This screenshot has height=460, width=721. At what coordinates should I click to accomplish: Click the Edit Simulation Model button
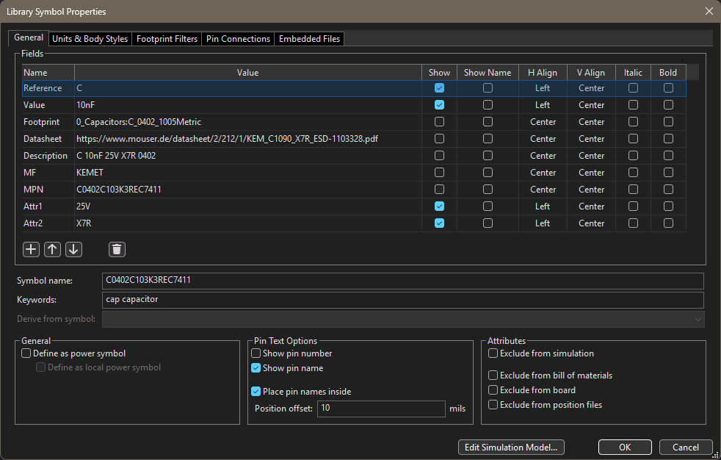[511, 447]
